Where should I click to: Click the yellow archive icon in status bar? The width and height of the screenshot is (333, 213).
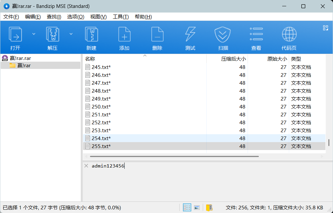tap(209, 207)
